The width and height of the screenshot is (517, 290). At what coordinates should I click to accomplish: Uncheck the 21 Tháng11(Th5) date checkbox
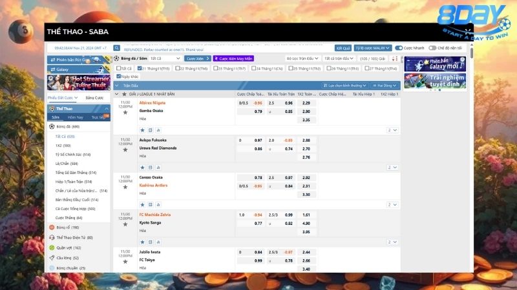(140, 68)
